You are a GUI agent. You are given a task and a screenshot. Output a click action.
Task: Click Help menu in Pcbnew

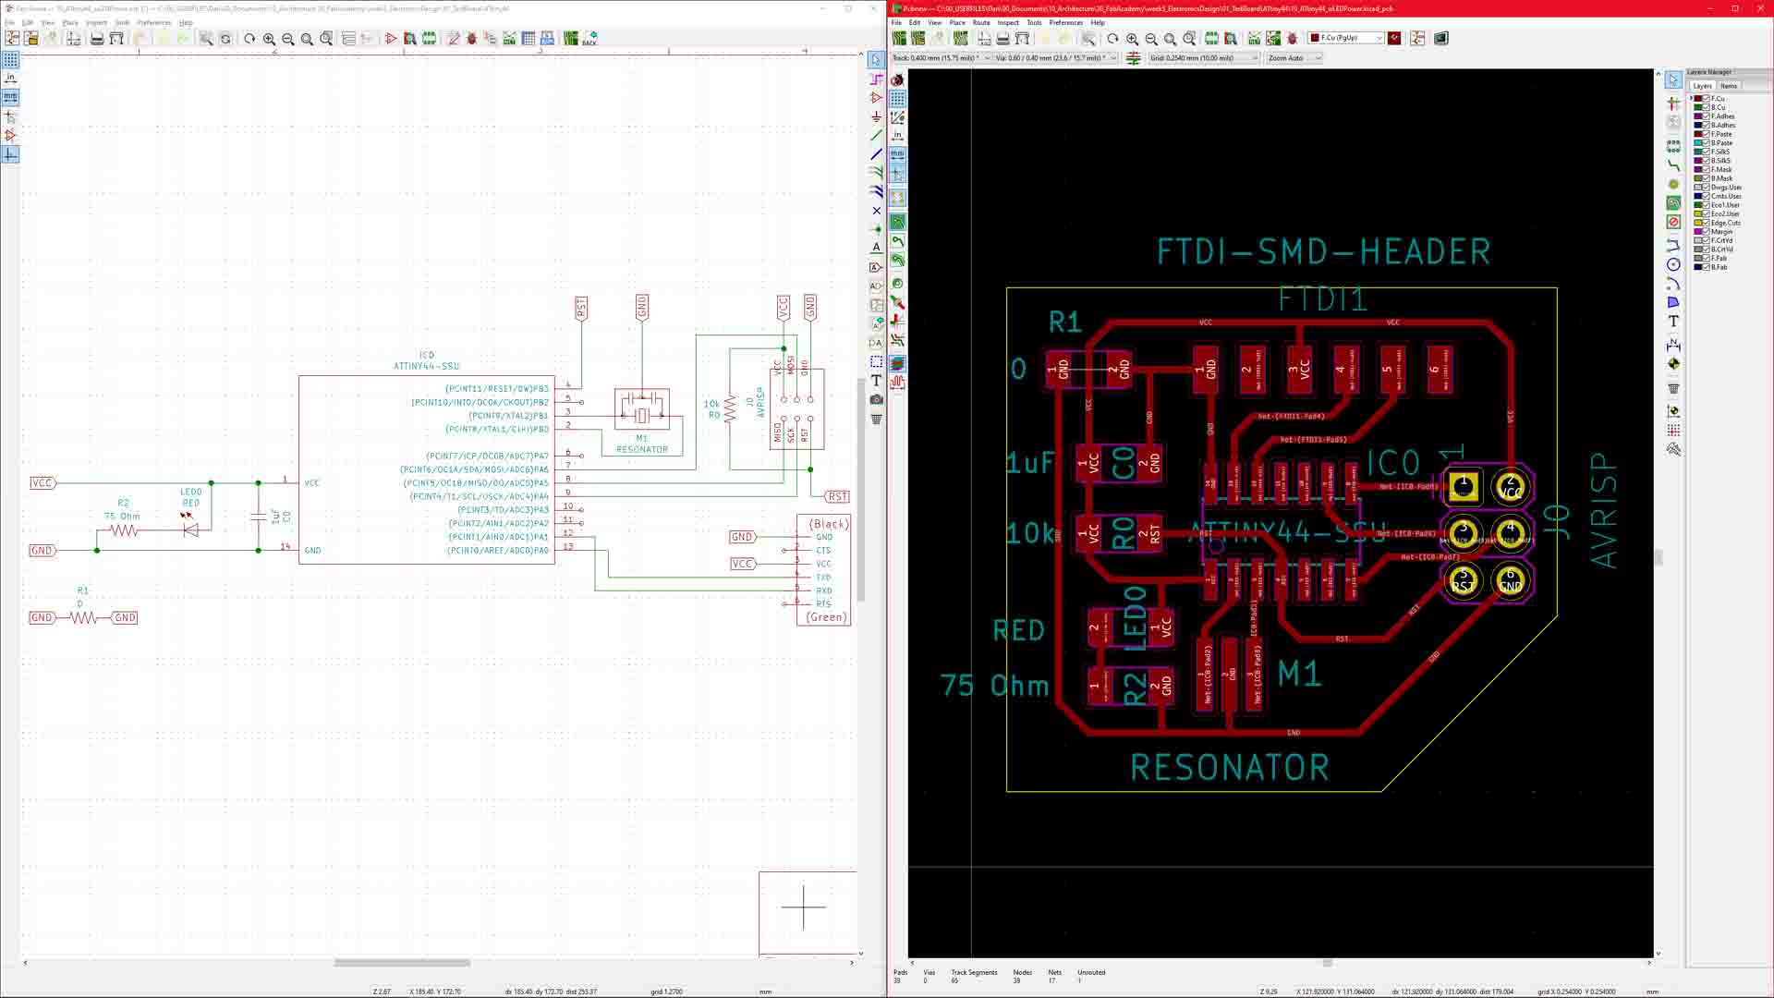click(1098, 22)
